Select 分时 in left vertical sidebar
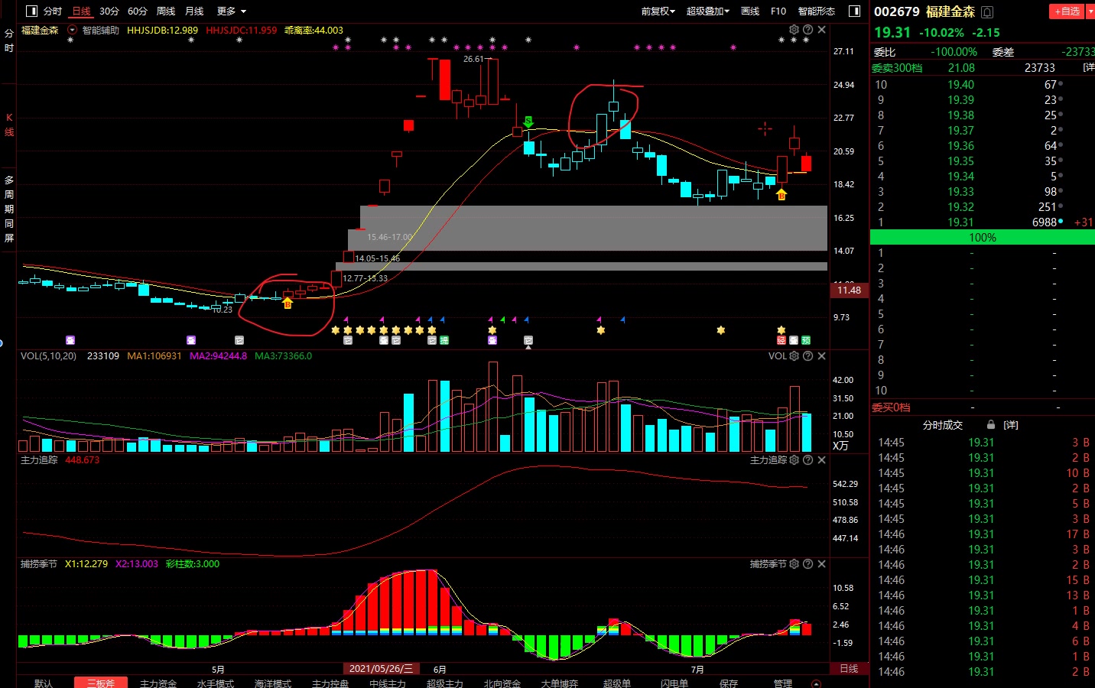 pos(9,41)
